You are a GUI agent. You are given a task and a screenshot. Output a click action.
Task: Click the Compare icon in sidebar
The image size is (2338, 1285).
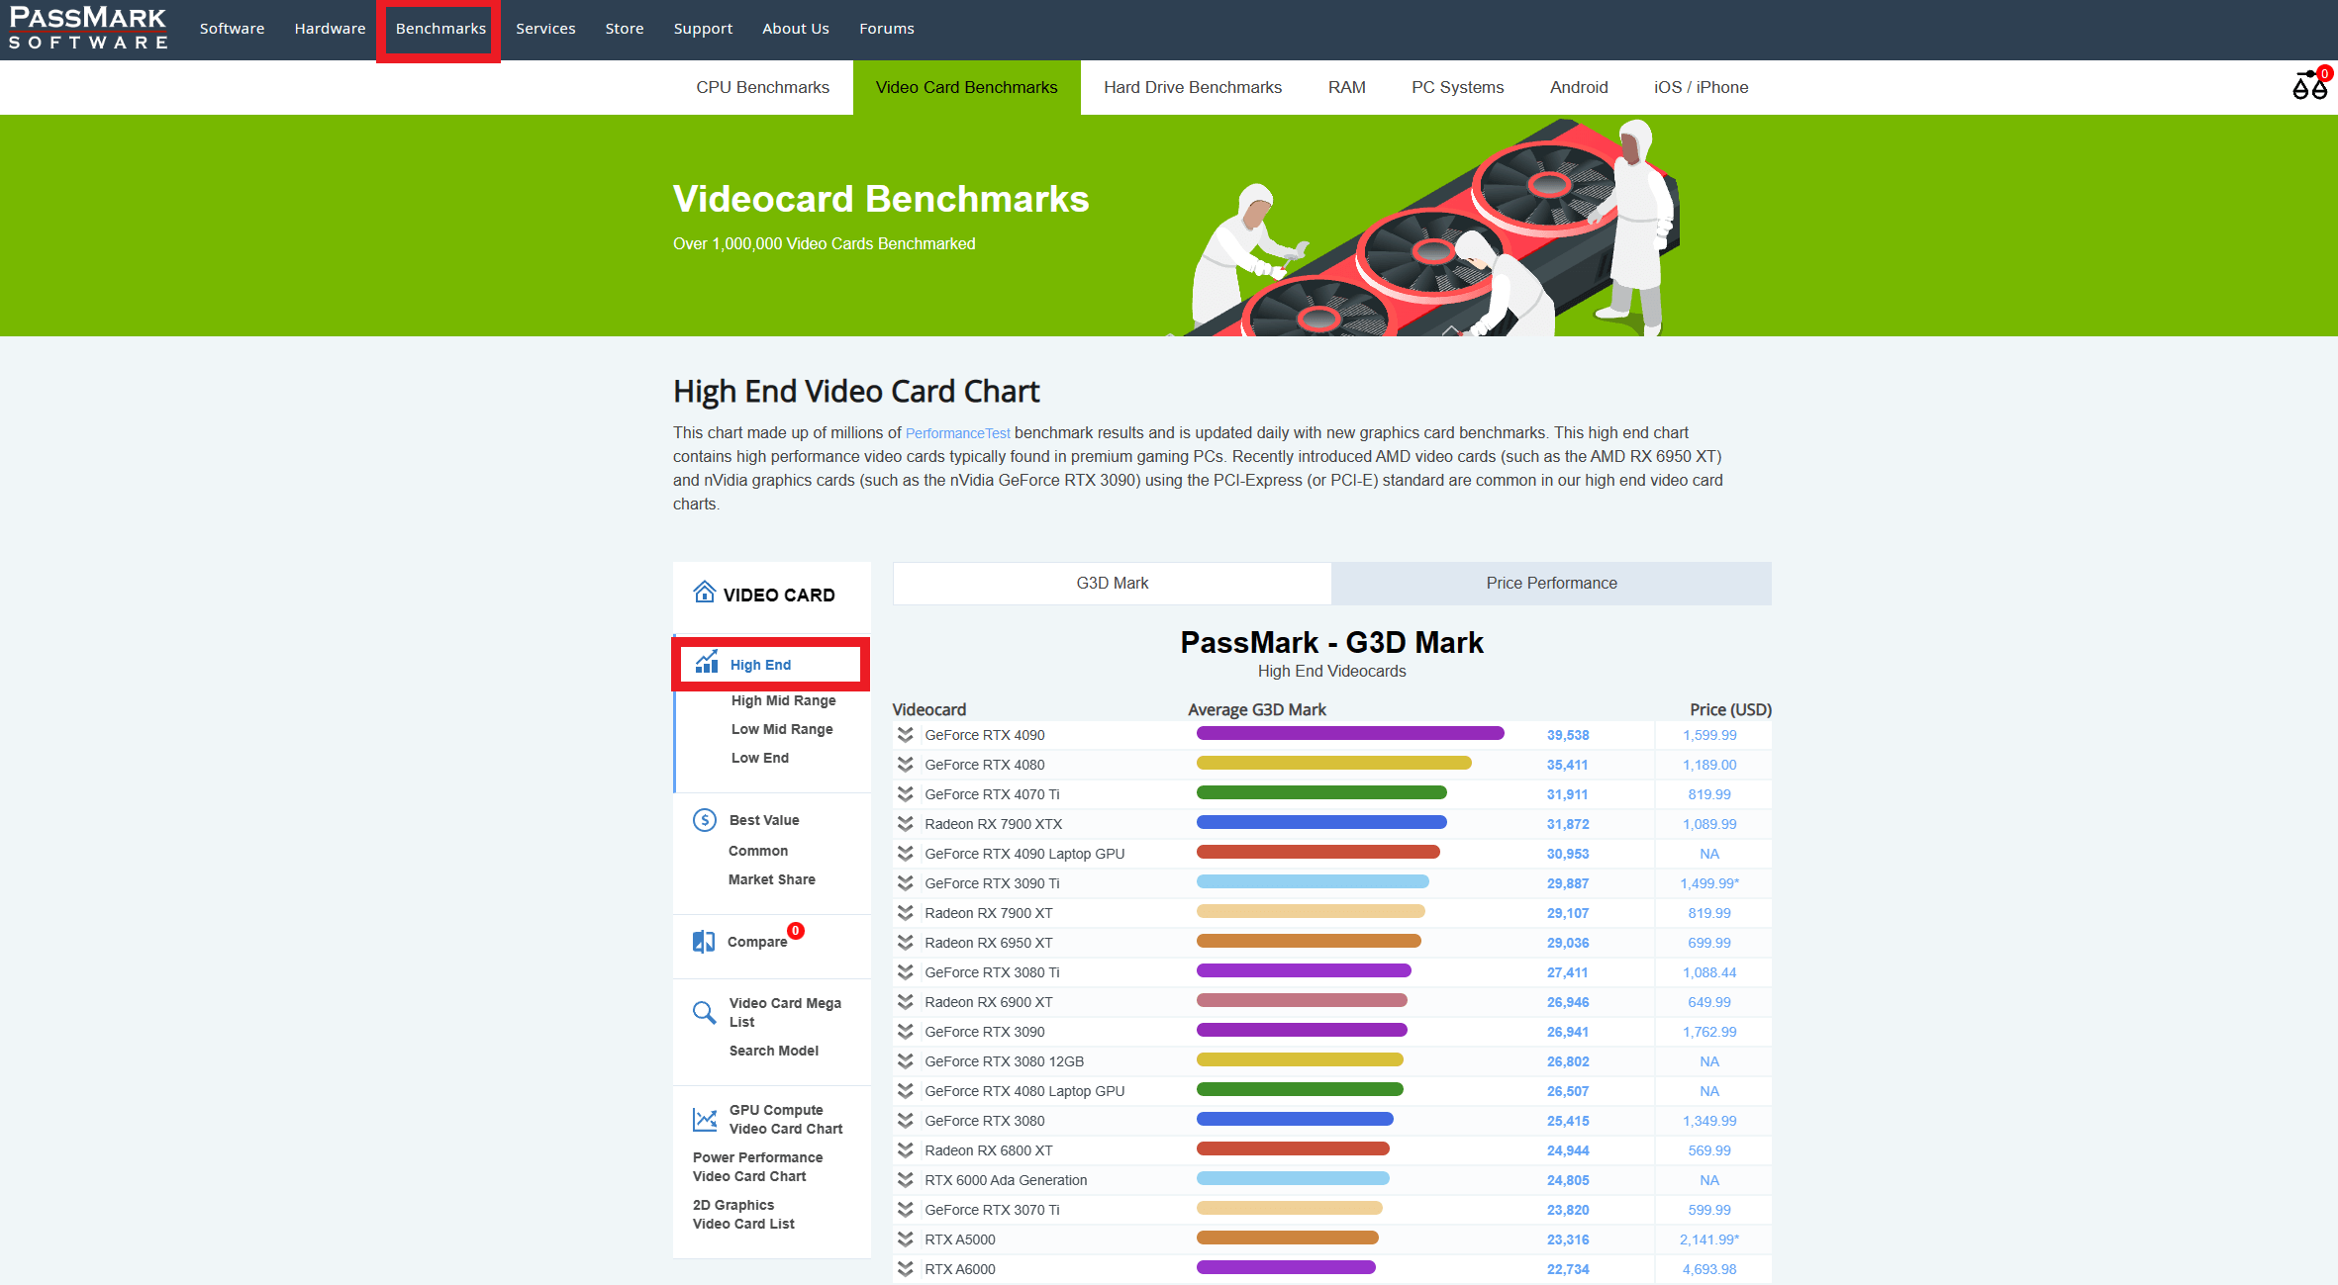tap(704, 941)
